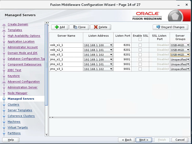
Task: Open Keystore step
Action: [14, 76]
